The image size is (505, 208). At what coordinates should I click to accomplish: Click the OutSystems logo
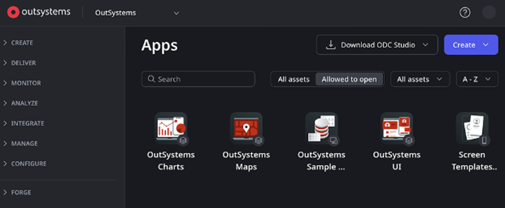click(39, 12)
